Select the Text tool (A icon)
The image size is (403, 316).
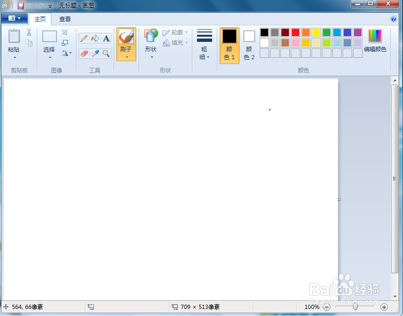[x=106, y=38]
